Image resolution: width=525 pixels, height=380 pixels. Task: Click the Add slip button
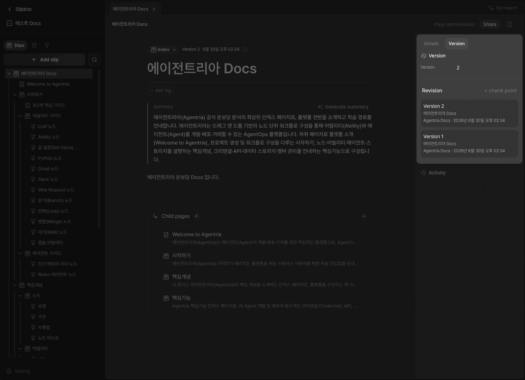click(44, 60)
